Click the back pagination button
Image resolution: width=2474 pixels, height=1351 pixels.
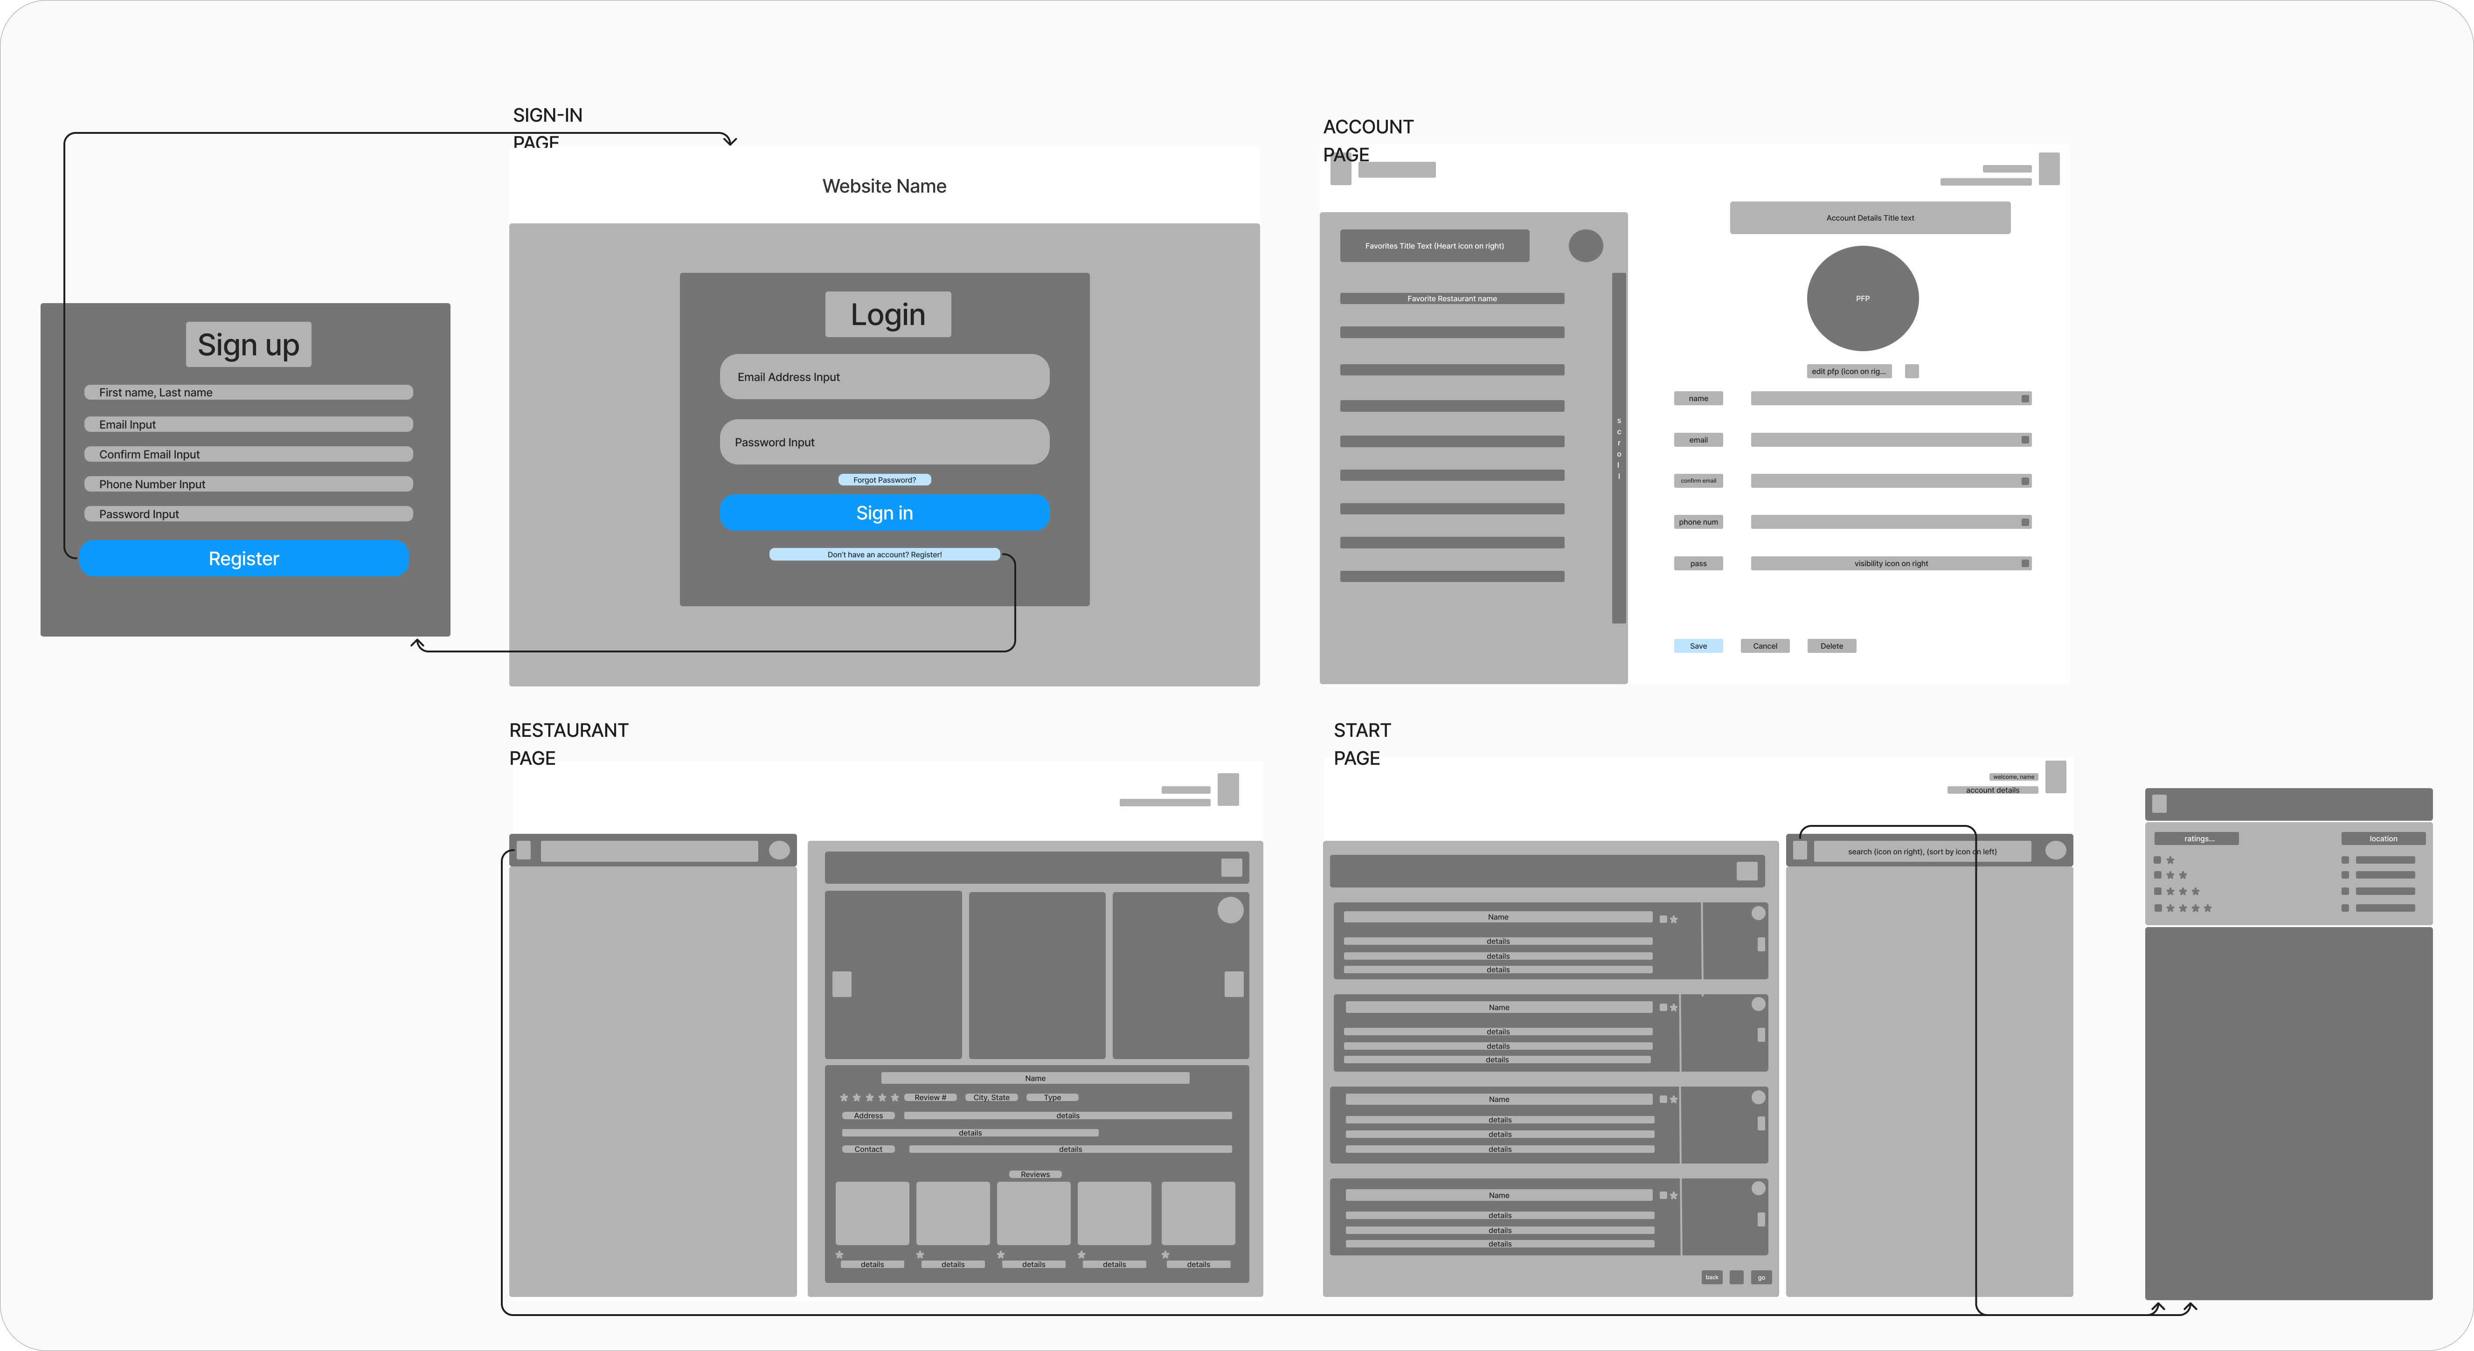click(x=1712, y=1277)
